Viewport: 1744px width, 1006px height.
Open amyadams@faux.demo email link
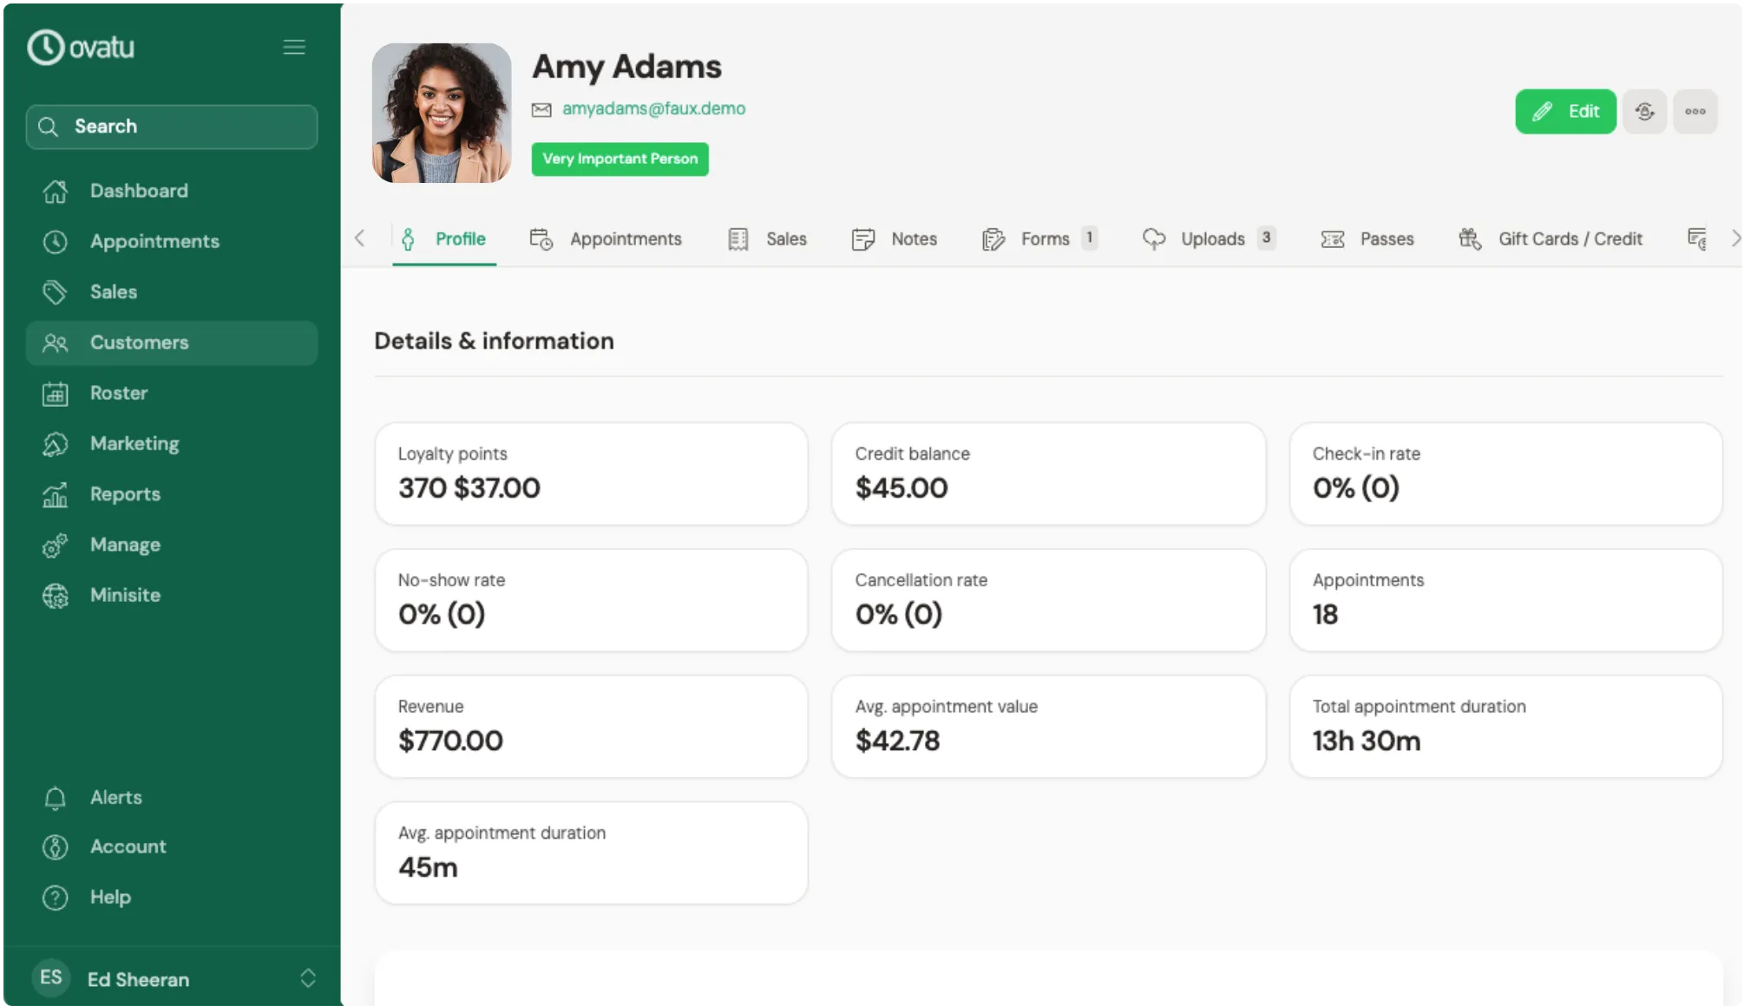pos(654,108)
